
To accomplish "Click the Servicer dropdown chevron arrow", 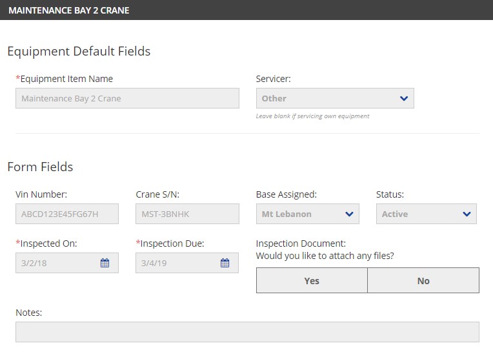I will point(404,98).
